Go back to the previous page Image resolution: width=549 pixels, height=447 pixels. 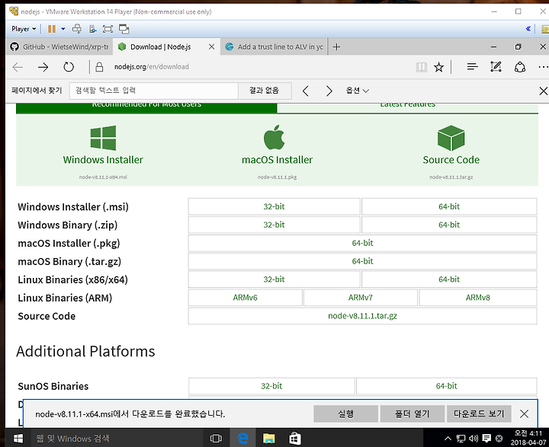coord(18,67)
